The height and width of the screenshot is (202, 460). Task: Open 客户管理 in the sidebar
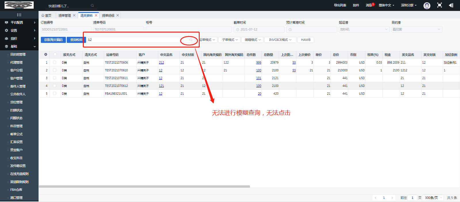[16, 78]
